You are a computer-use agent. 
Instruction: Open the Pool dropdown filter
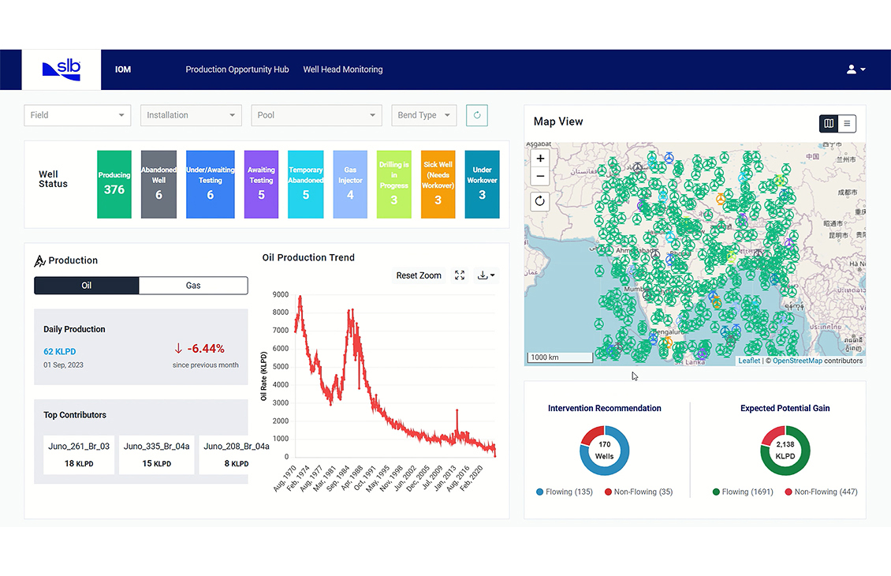tap(316, 115)
